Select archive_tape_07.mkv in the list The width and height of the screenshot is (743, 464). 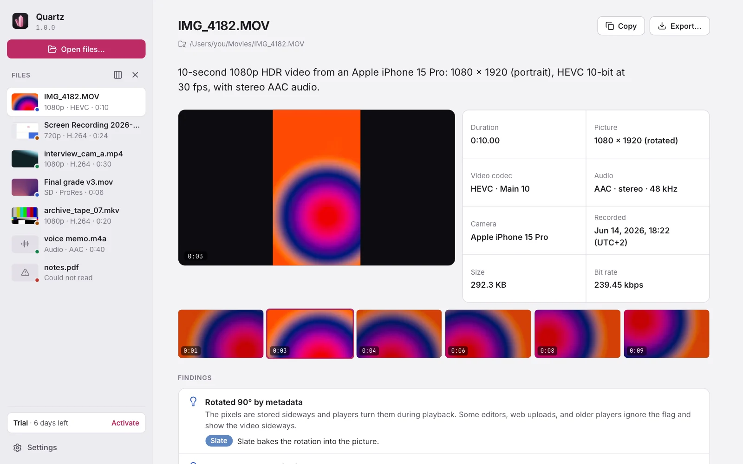pos(76,216)
